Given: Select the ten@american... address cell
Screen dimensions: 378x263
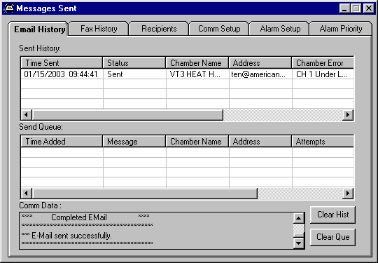Looking at the screenshot, I should click(260, 74).
